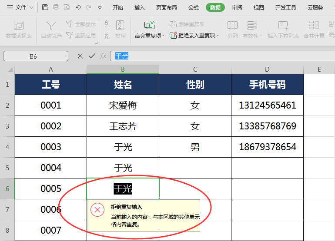
Task: Confirm entry with the checkmark button
Action: click(92, 56)
